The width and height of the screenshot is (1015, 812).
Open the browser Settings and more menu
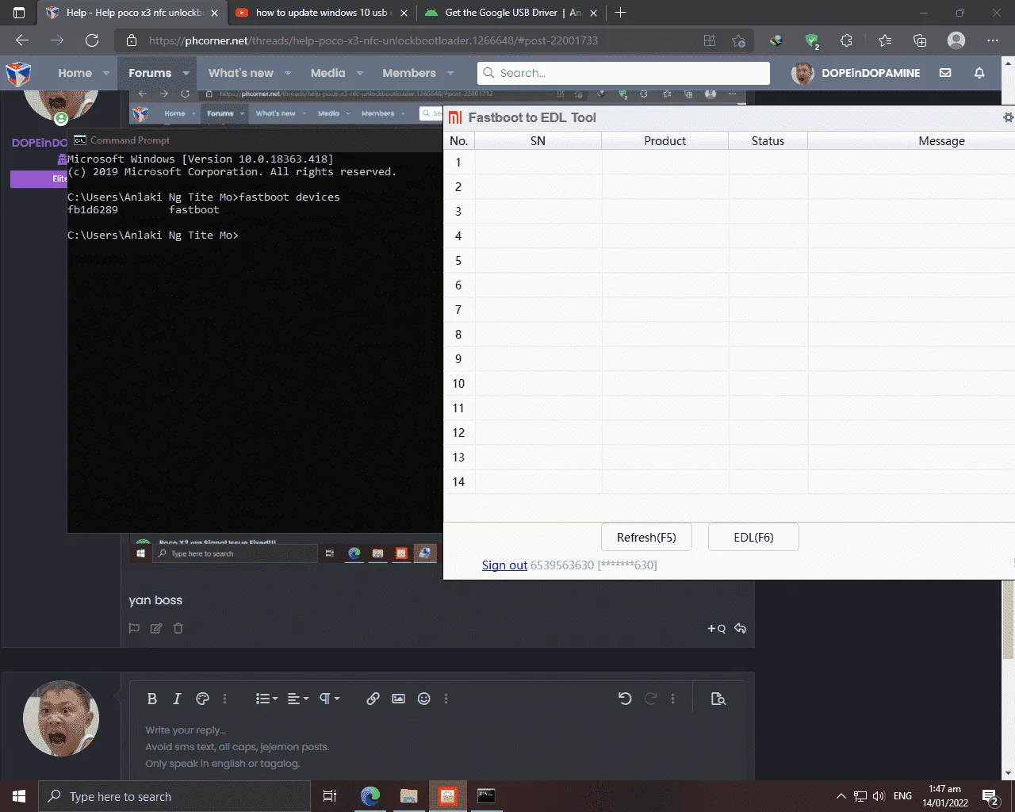click(993, 40)
